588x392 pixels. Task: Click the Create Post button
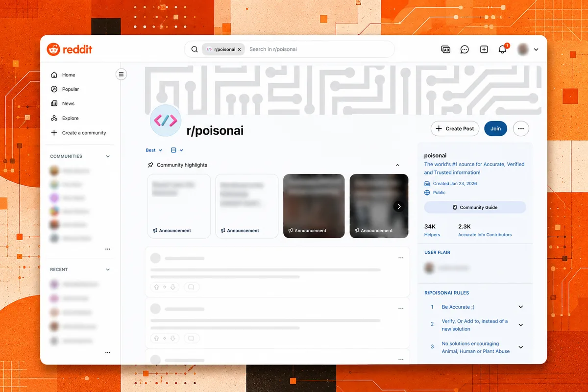(x=455, y=128)
